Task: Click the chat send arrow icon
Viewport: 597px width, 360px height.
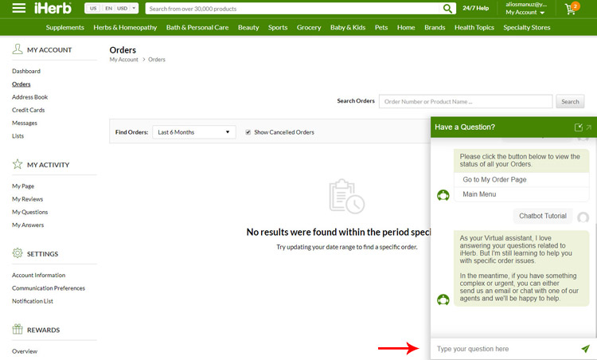Action: [585, 348]
